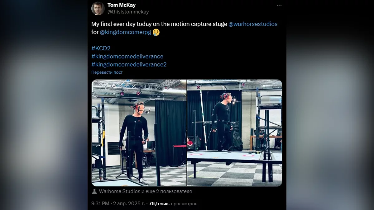The image size is (374, 210).
Task: Click the crying face emoji
Action: click(156, 32)
